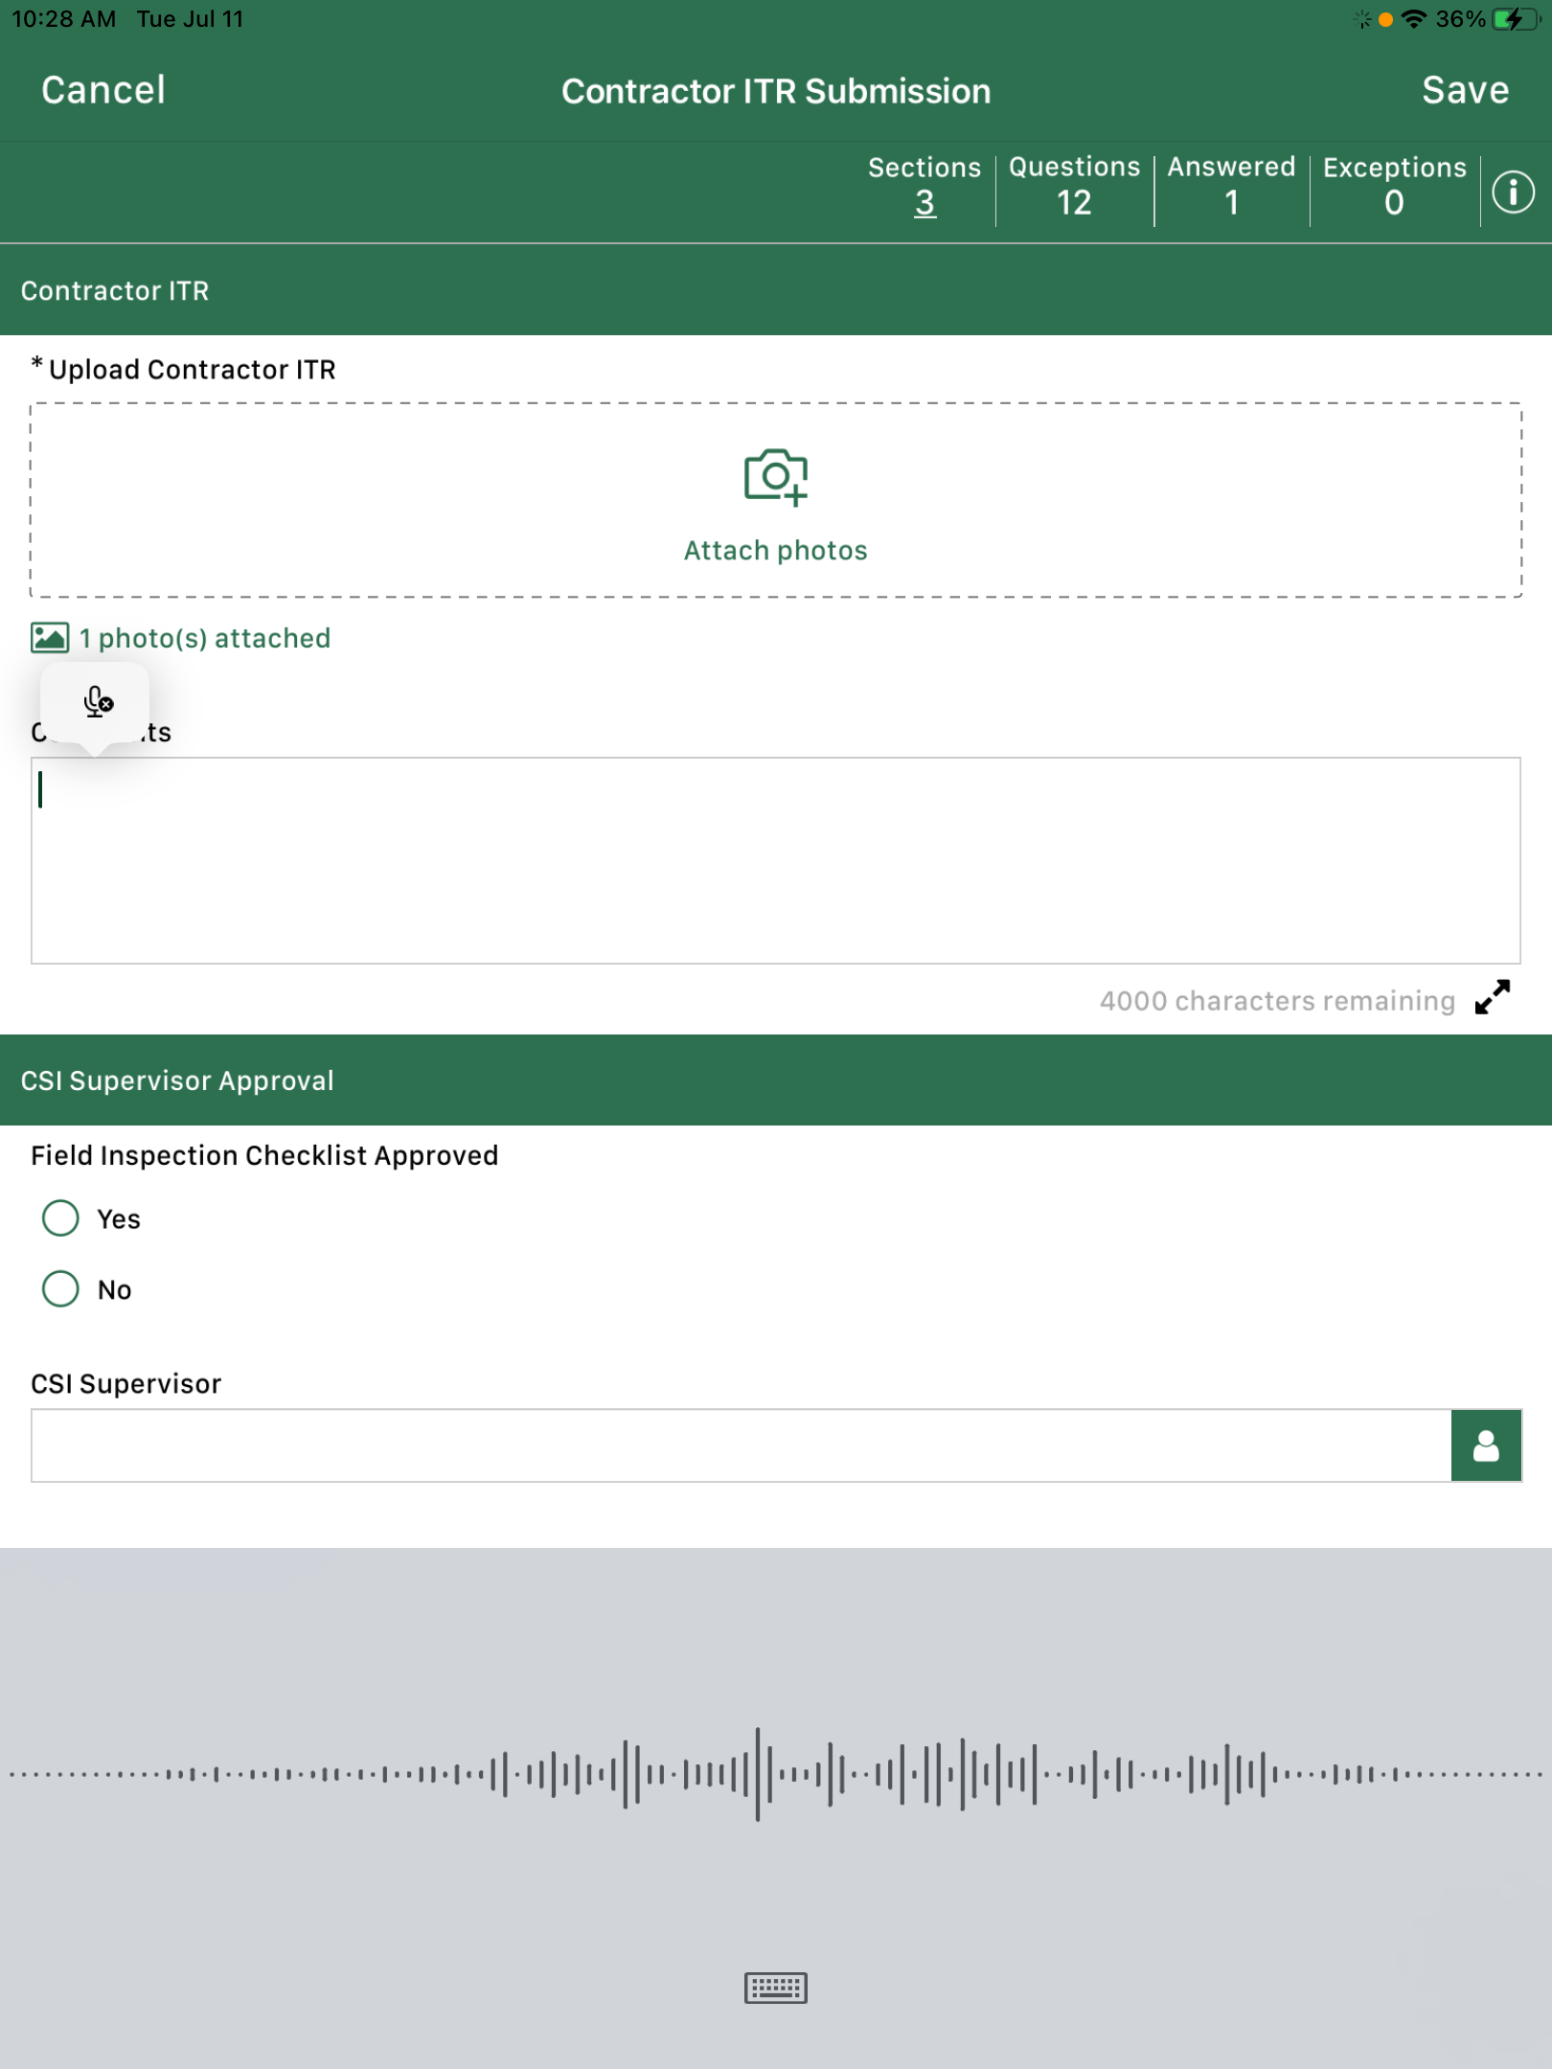Tap the dictation audio waveform

(776, 1774)
